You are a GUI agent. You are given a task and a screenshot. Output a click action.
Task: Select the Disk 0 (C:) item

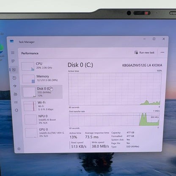42,92
